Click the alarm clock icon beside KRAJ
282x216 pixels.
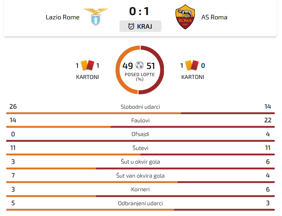click(x=131, y=26)
